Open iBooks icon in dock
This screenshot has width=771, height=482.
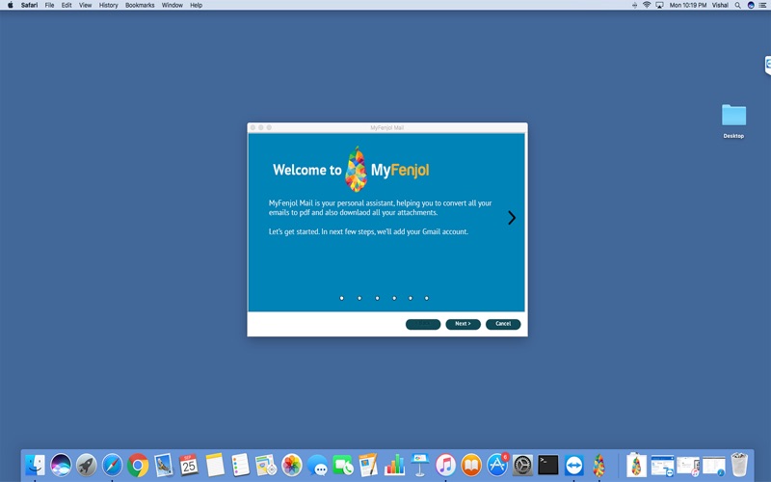click(471, 465)
